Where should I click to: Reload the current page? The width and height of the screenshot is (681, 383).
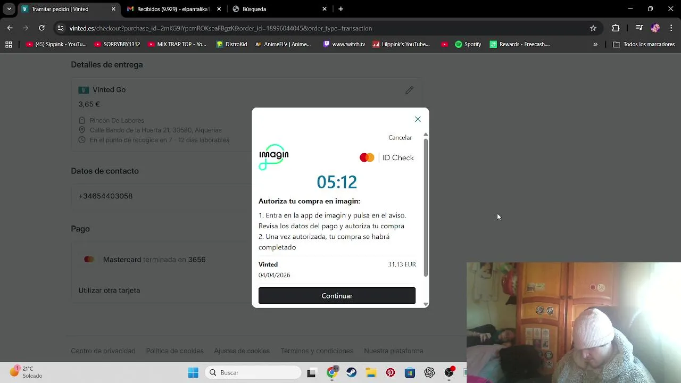[41, 28]
